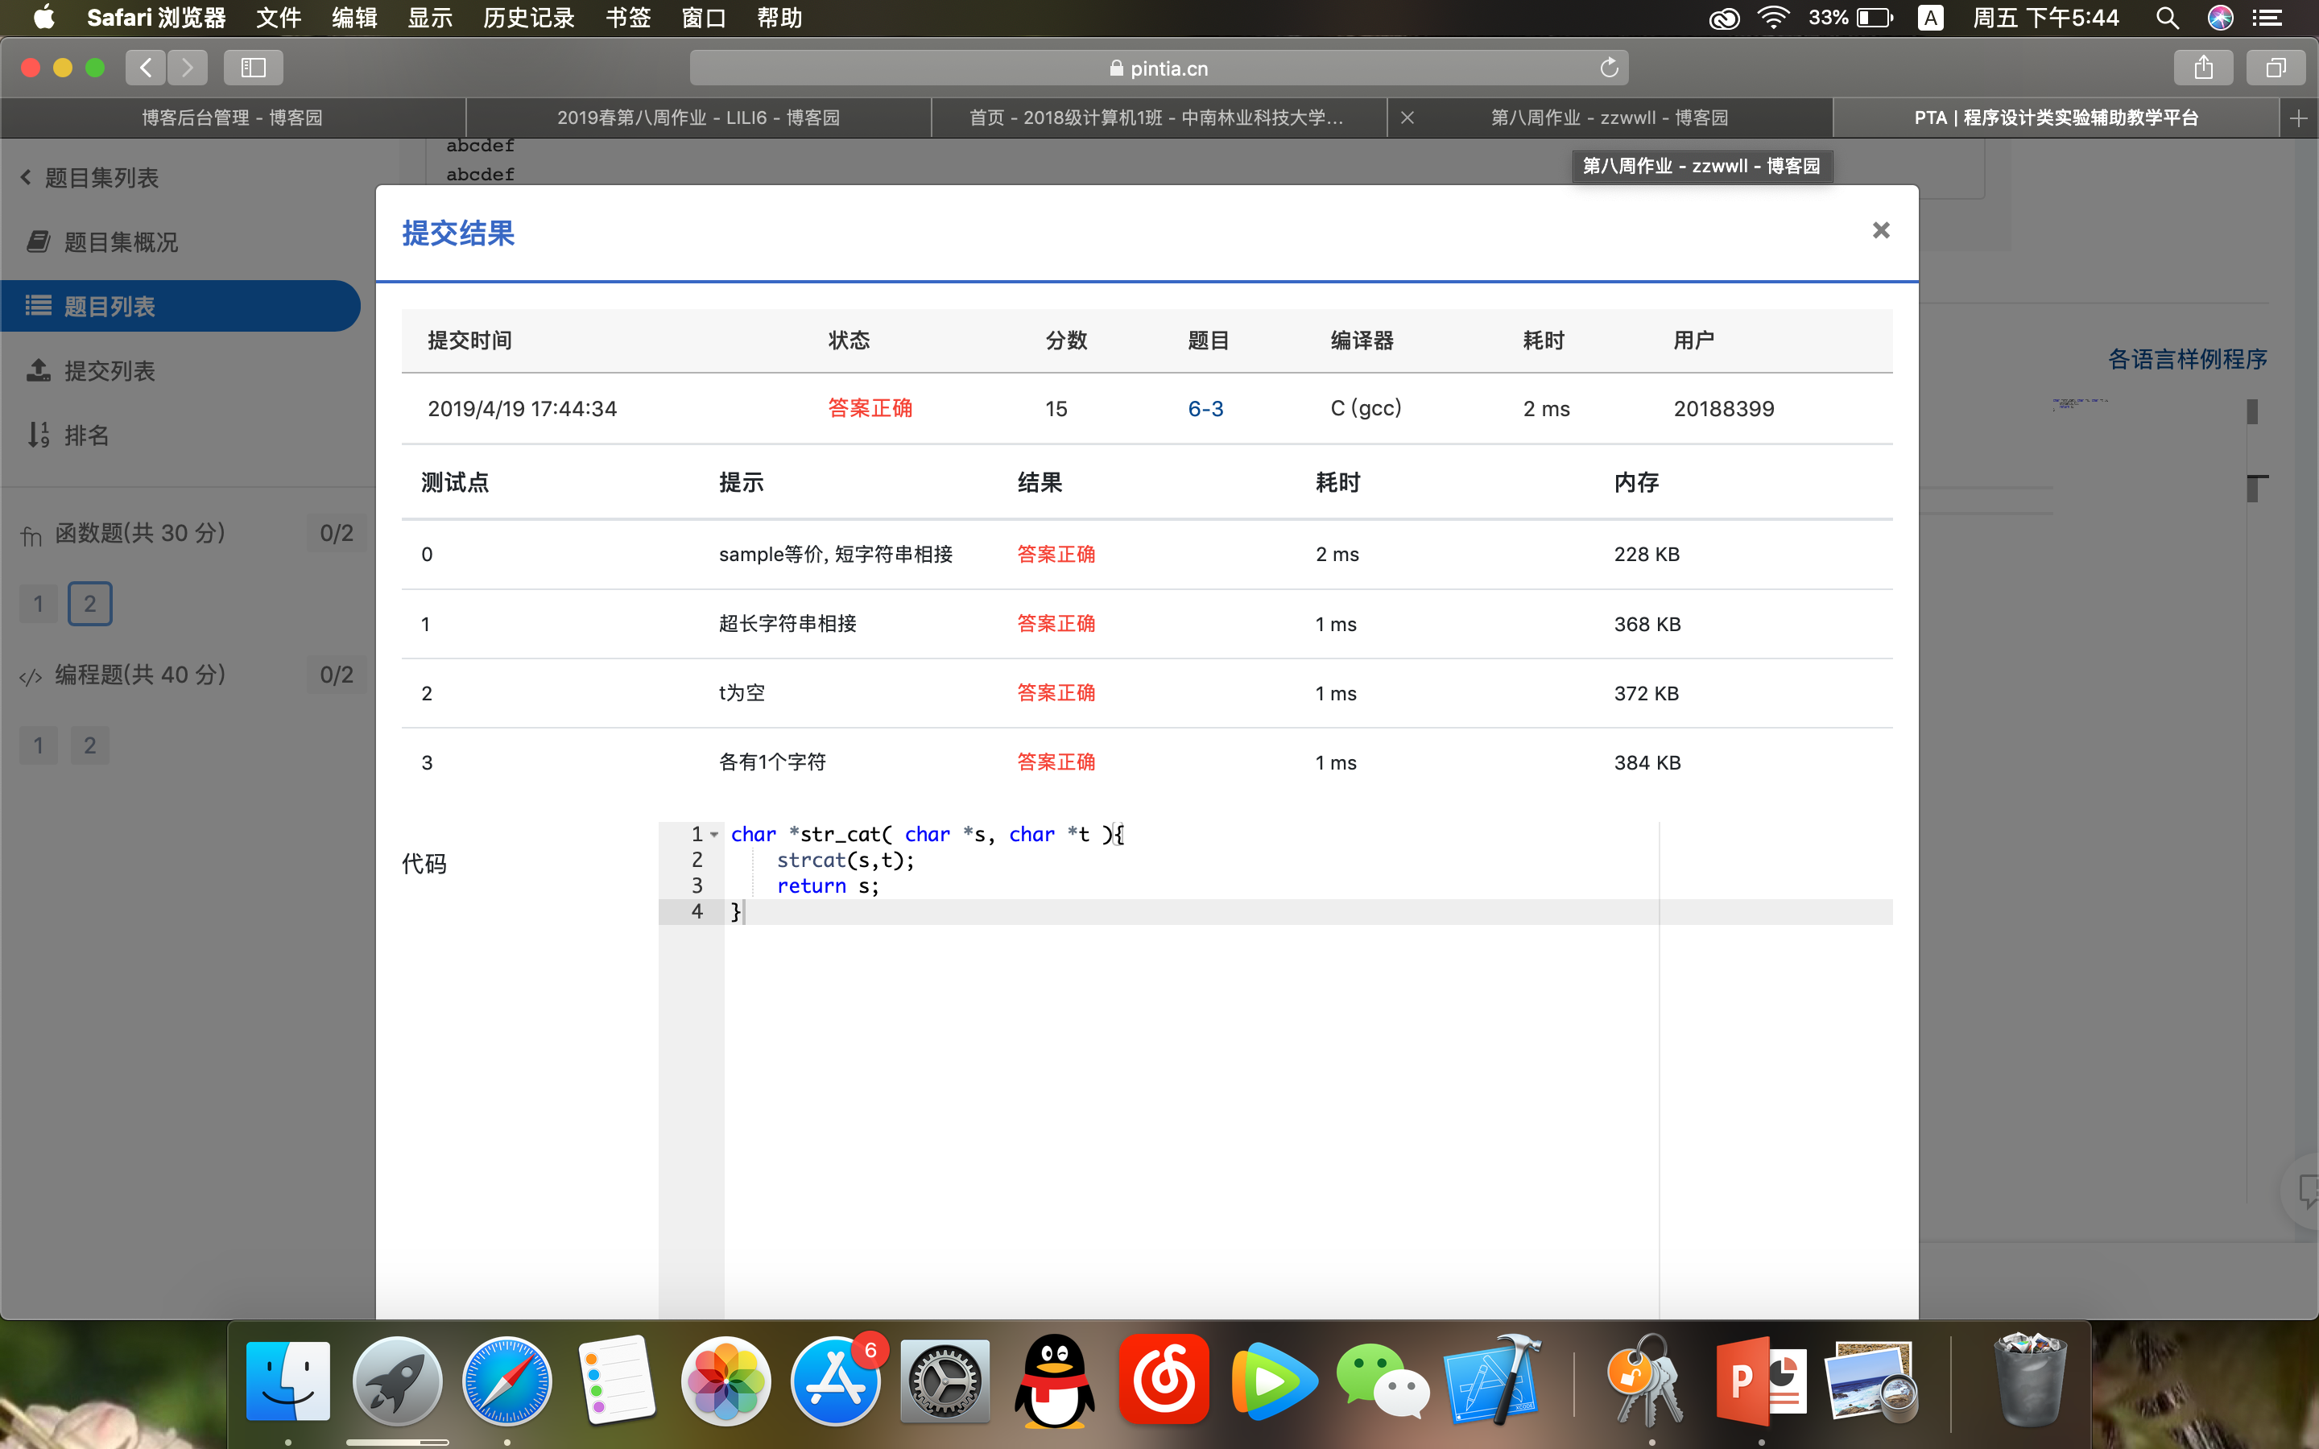Select 编程题 problem number 1
This screenshot has height=1449, width=2319.
point(39,745)
